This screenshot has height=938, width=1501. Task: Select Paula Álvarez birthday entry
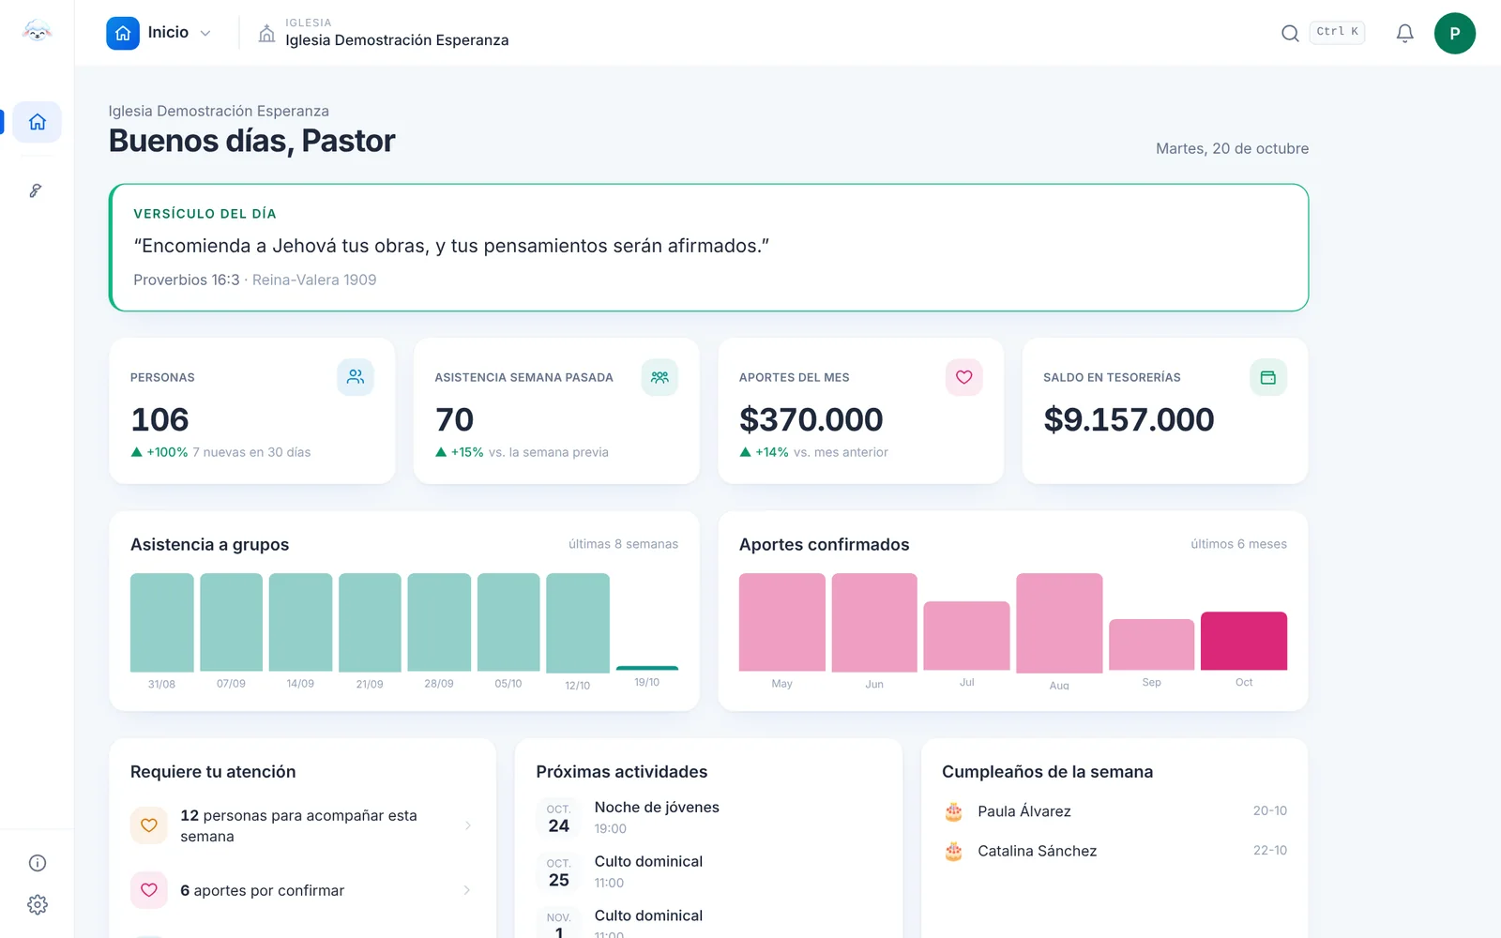(1114, 811)
